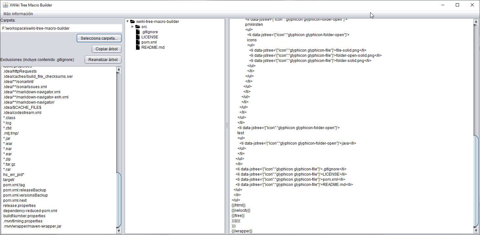This screenshot has height=235, width=480.
Task: Click the Copiar árbol button
Action: [x=107, y=49]
